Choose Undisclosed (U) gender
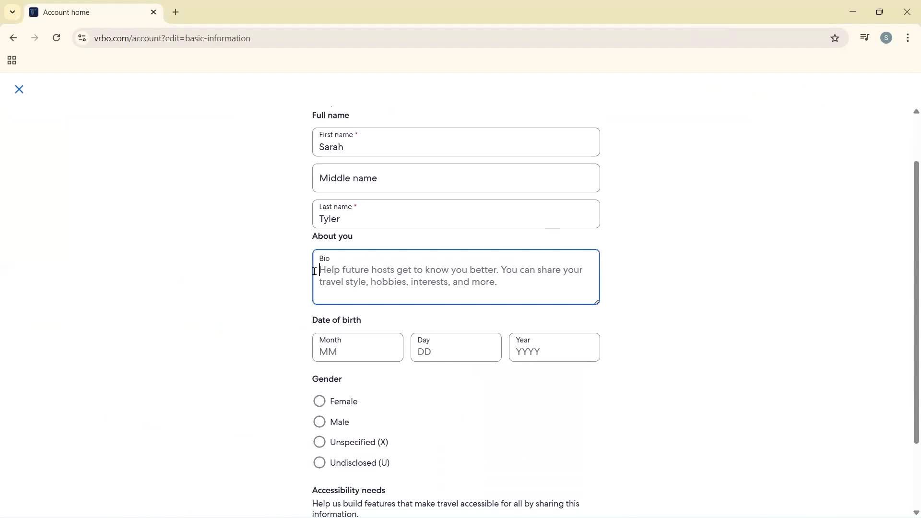Screen dimensions: 921x518 319,462
